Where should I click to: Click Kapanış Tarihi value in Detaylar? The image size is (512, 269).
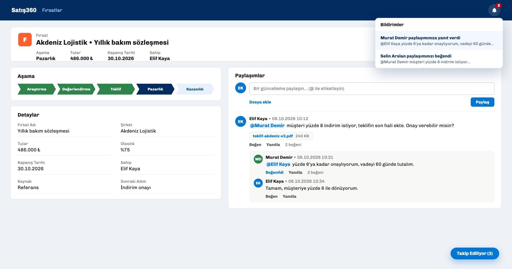pyautogui.click(x=31, y=169)
